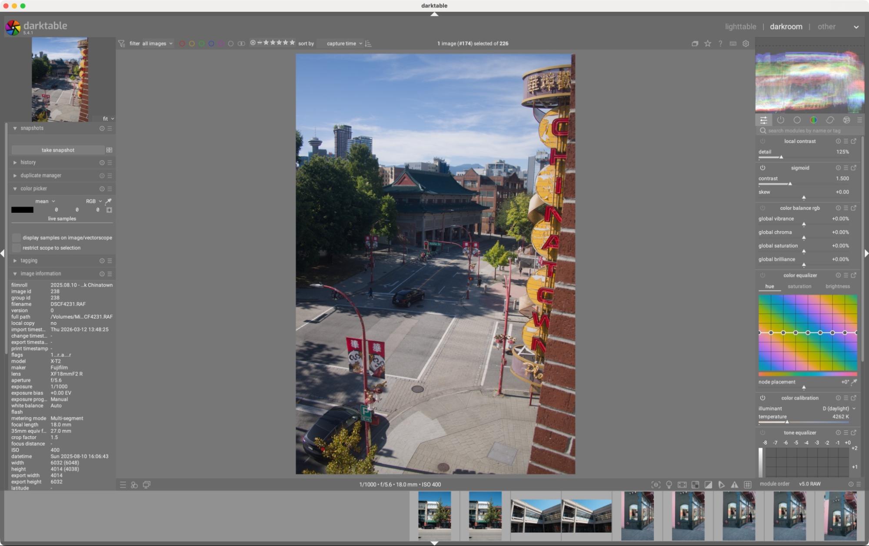Viewport: 869px width, 546px height.
Task: Open the illuminant dropdown in color calibration
Action: coord(836,408)
